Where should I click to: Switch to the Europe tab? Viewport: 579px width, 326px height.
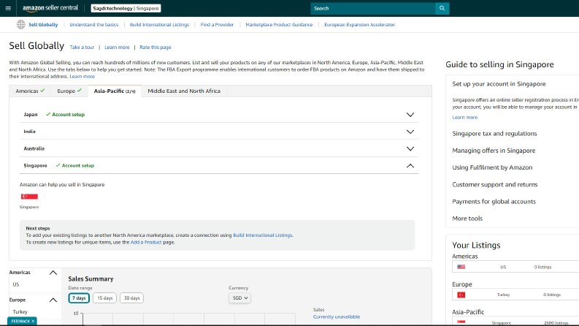coord(69,91)
